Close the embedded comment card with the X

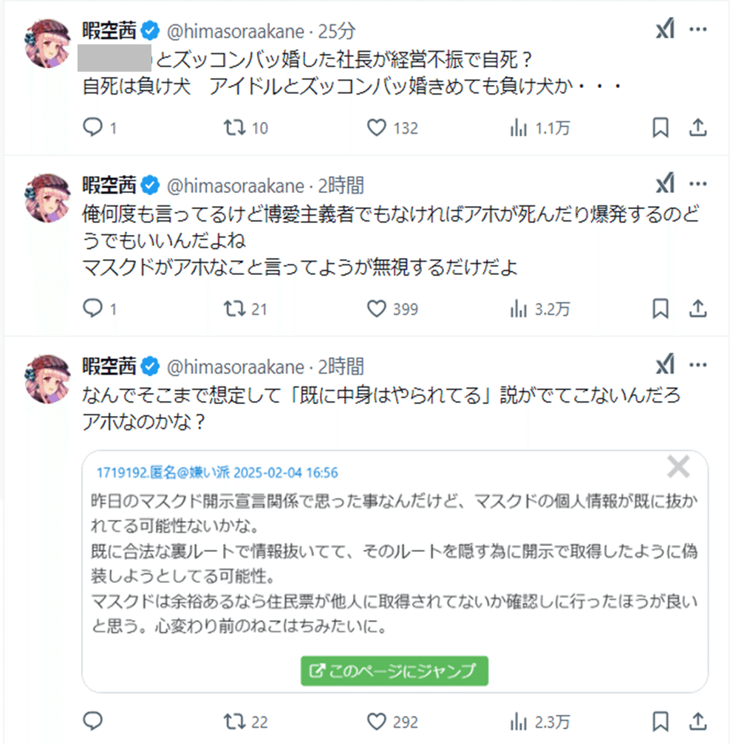click(x=678, y=467)
